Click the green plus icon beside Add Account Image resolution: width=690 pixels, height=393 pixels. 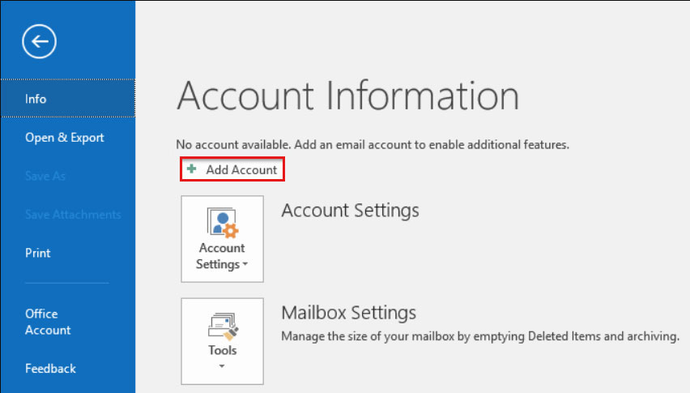click(191, 169)
